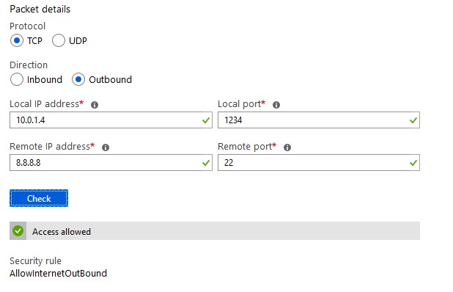Select the TCP protocol radio button
The height and width of the screenshot is (292, 453).
point(17,40)
